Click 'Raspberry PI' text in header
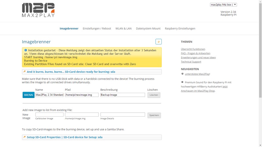Viewport: 262px width, 147px height. click(228, 15)
